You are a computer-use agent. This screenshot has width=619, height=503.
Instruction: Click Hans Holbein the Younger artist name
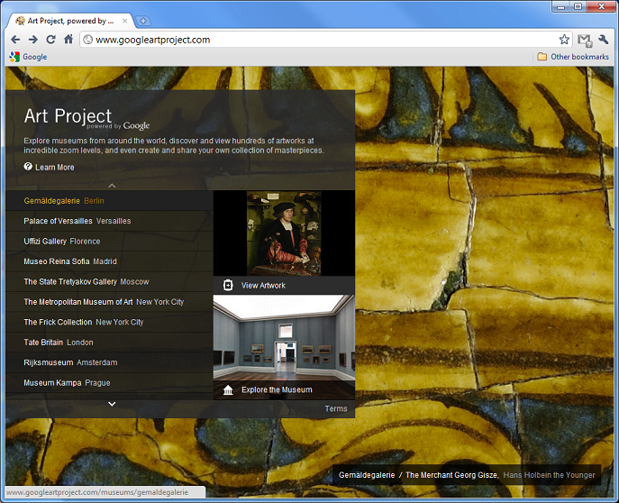tap(549, 475)
